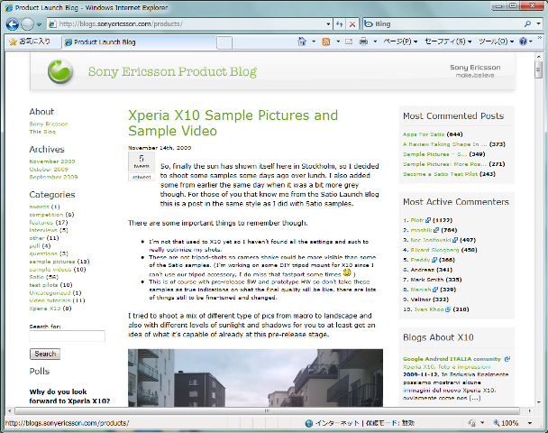The width and height of the screenshot is (548, 433).
Task: Open Google Android ITALIA comunity blog link
Action: 452,359
